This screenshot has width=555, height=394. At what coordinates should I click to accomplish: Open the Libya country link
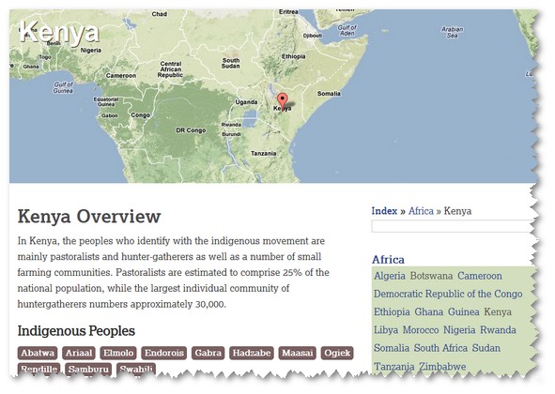386,330
